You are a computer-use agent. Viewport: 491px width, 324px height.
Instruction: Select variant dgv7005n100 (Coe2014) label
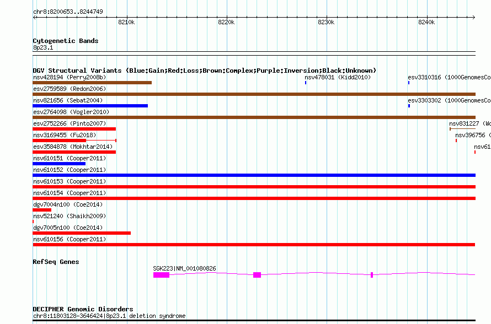68,228
